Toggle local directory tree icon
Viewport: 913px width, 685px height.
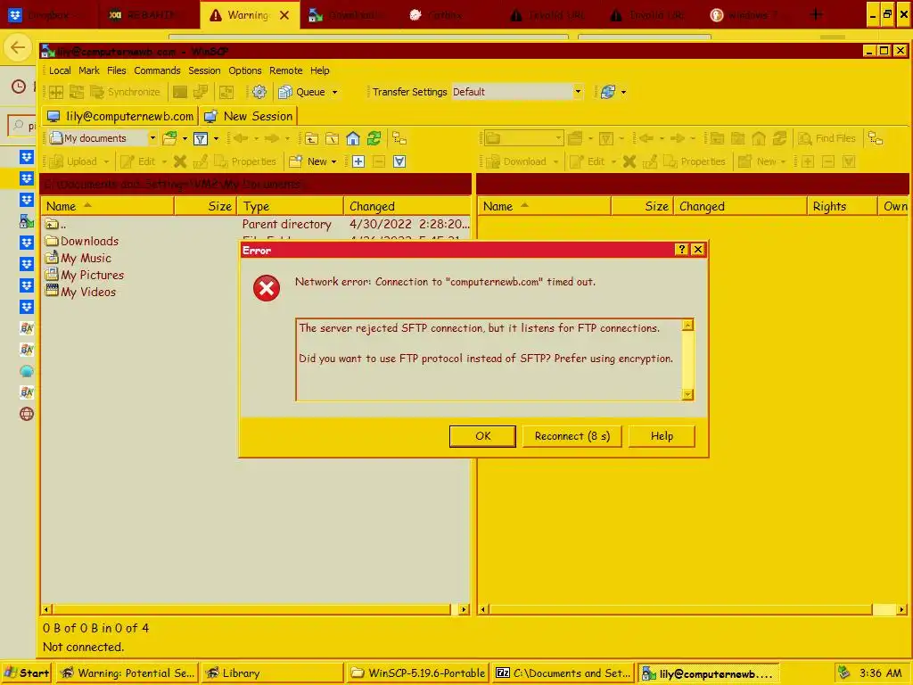tap(399, 138)
